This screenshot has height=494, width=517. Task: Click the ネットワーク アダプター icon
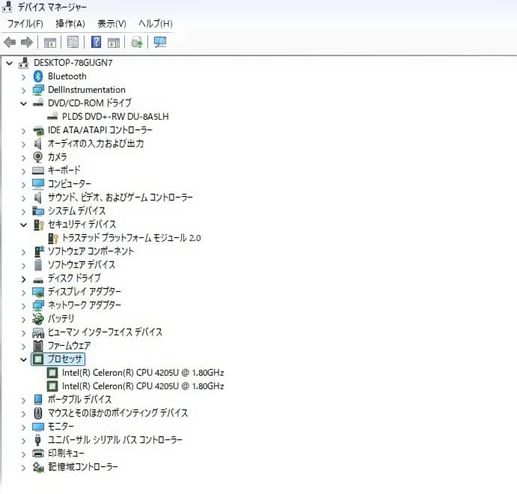point(38,305)
